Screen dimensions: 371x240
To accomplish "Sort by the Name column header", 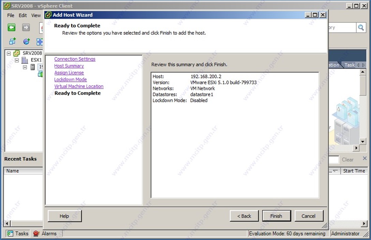I will (x=23, y=171).
